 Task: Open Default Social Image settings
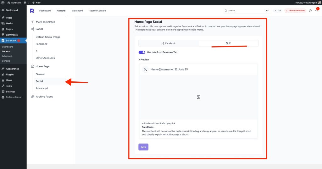48,37
